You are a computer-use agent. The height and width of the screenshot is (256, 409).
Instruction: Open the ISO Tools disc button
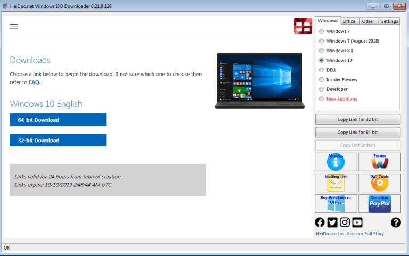point(380,183)
